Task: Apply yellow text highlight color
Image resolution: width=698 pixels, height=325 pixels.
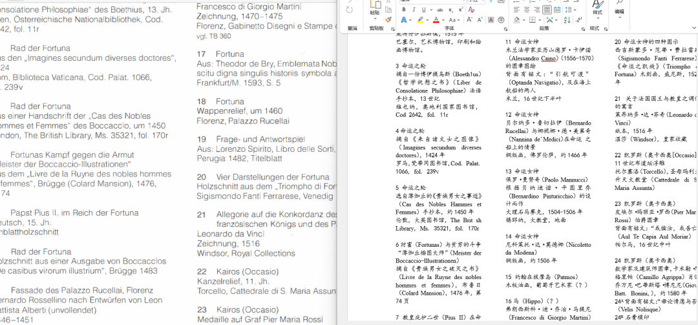Action: (420, 19)
